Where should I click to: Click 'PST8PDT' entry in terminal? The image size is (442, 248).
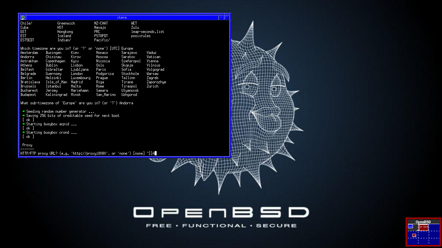(101, 36)
